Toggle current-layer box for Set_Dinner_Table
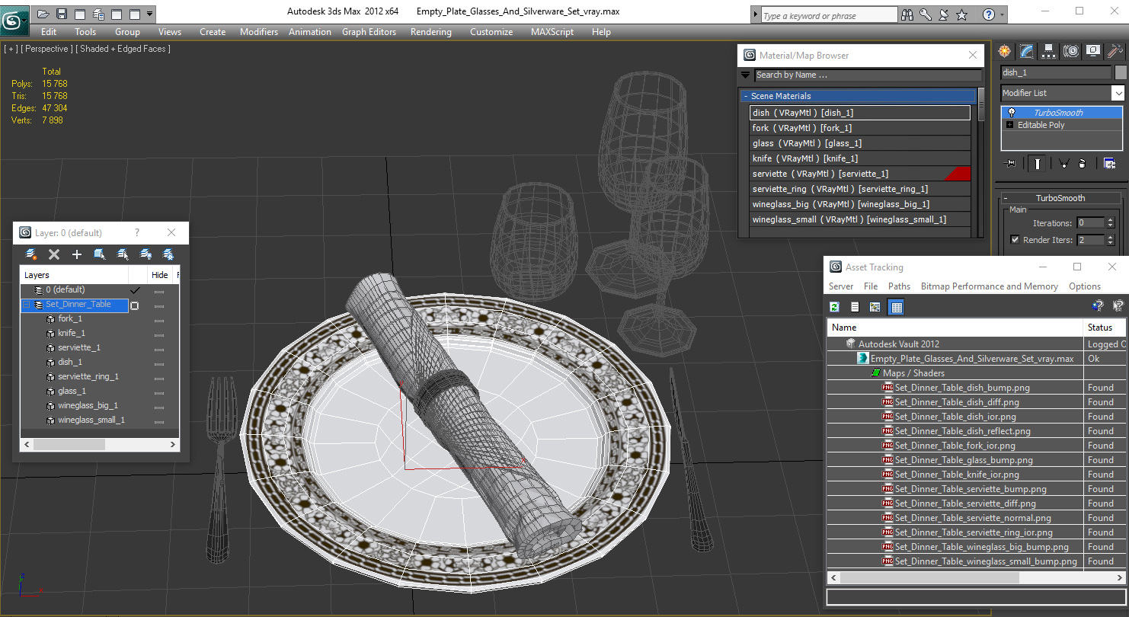 135,305
